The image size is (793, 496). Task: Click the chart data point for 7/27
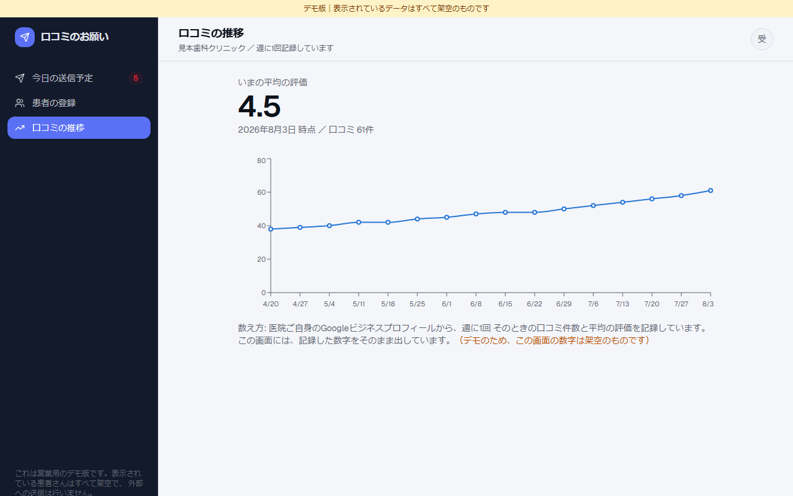pyautogui.click(x=681, y=195)
